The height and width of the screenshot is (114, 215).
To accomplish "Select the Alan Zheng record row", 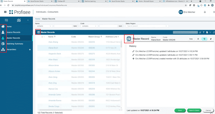I will pyautogui.click(x=79, y=42).
